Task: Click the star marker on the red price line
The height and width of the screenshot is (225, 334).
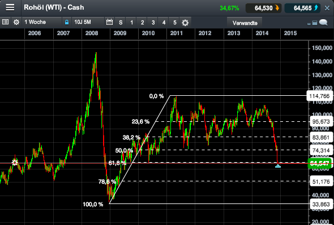Action: click(15, 163)
